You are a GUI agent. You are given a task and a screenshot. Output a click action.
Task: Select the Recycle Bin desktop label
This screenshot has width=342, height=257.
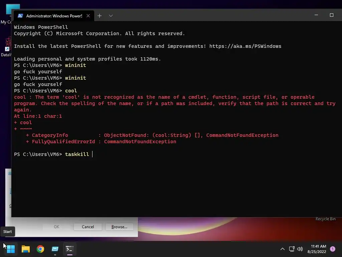point(325,219)
